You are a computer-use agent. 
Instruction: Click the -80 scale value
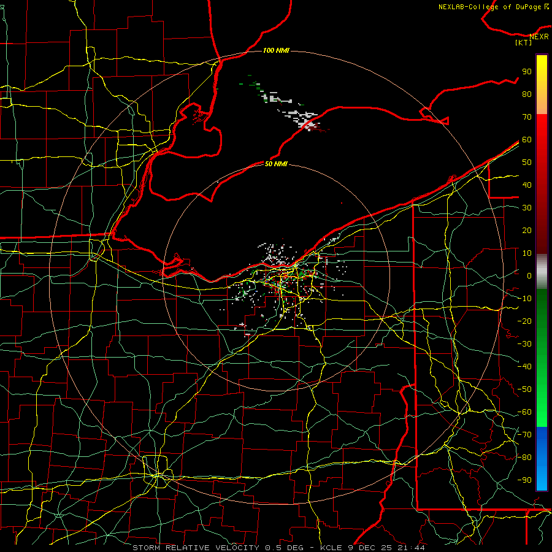click(x=524, y=458)
